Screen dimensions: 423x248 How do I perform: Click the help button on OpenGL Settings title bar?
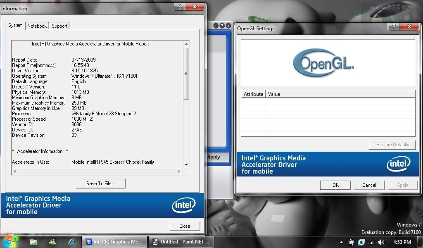pyautogui.click(x=394, y=26)
